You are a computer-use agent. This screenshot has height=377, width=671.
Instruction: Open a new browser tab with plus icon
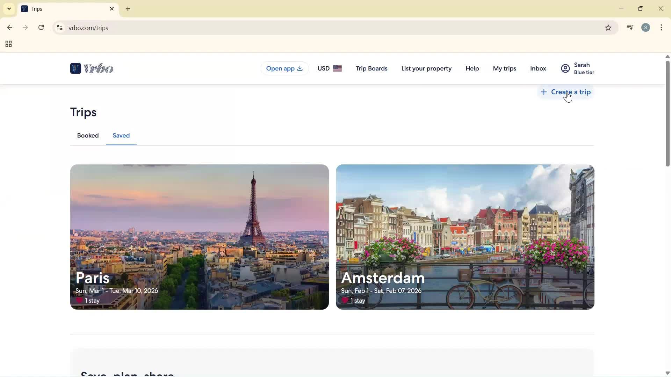[128, 9]
